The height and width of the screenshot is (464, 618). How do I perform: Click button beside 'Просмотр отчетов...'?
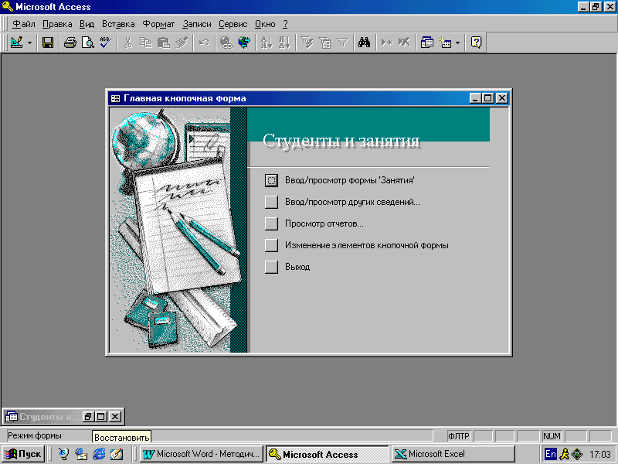click(271, 223)
